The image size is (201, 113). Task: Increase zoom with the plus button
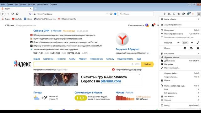pos(192,43)
